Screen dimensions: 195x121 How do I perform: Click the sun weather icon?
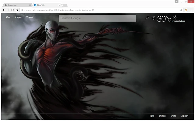click(x=175, y=18)
